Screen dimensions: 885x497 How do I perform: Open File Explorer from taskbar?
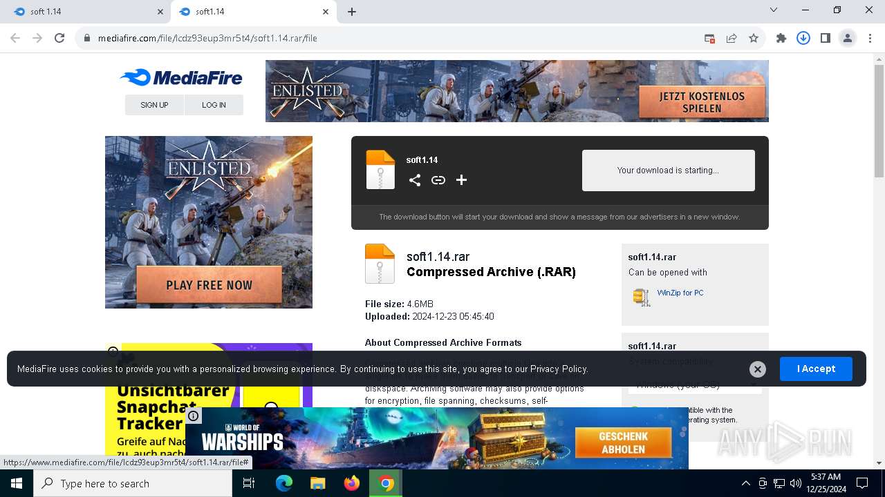tap(317, 483)
